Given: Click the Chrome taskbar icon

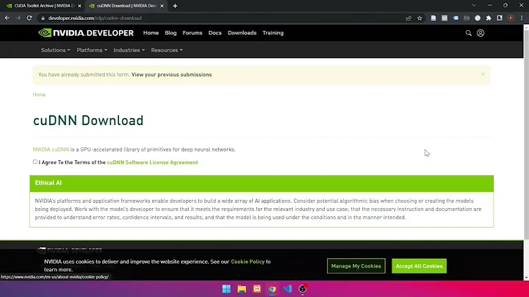Looking at the screenshot, I should pos(273,289).
